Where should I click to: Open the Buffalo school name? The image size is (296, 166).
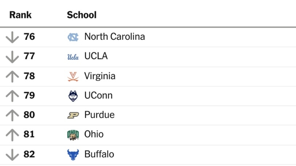click(x=99, y=154)
